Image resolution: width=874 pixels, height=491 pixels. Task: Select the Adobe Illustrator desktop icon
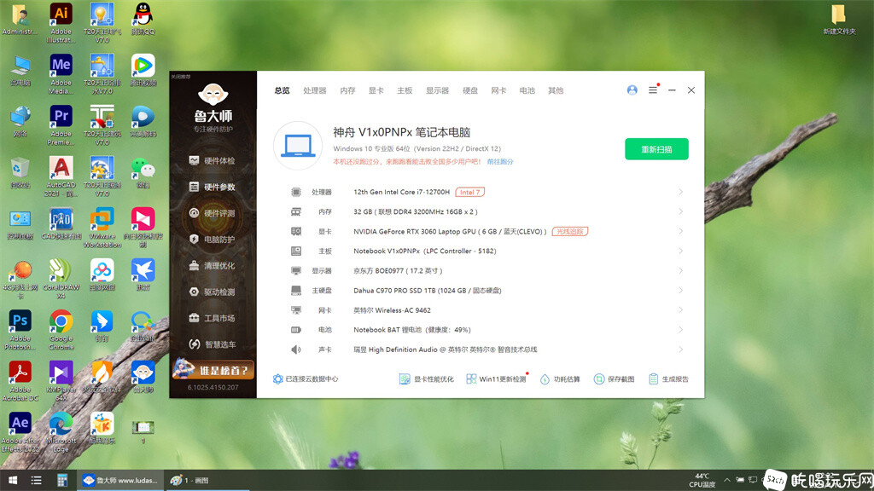tap(61, 22)
